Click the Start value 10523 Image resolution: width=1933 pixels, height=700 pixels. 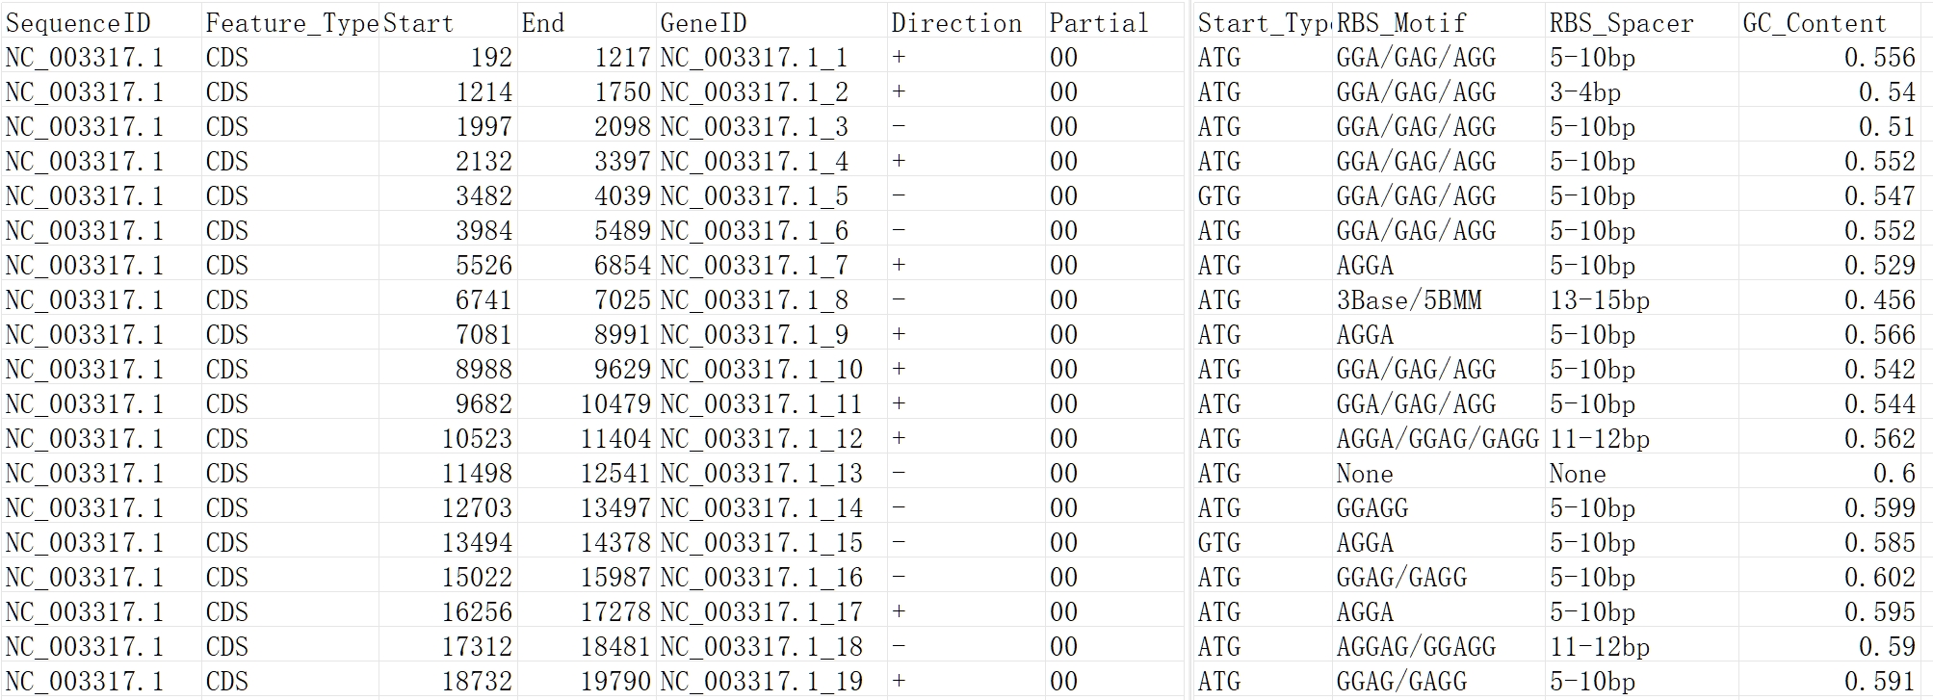pos(448,439)
